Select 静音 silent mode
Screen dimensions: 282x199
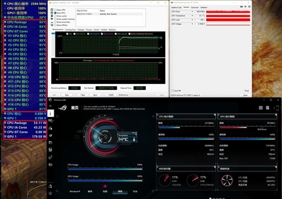pos(90,191)
